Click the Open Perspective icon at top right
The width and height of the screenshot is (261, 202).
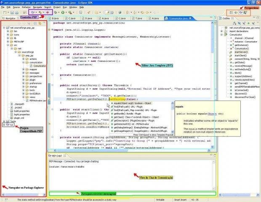[x=231, y=13]
